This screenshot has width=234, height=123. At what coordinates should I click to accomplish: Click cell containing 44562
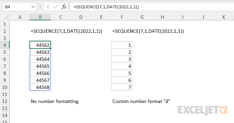pos(40,45)
